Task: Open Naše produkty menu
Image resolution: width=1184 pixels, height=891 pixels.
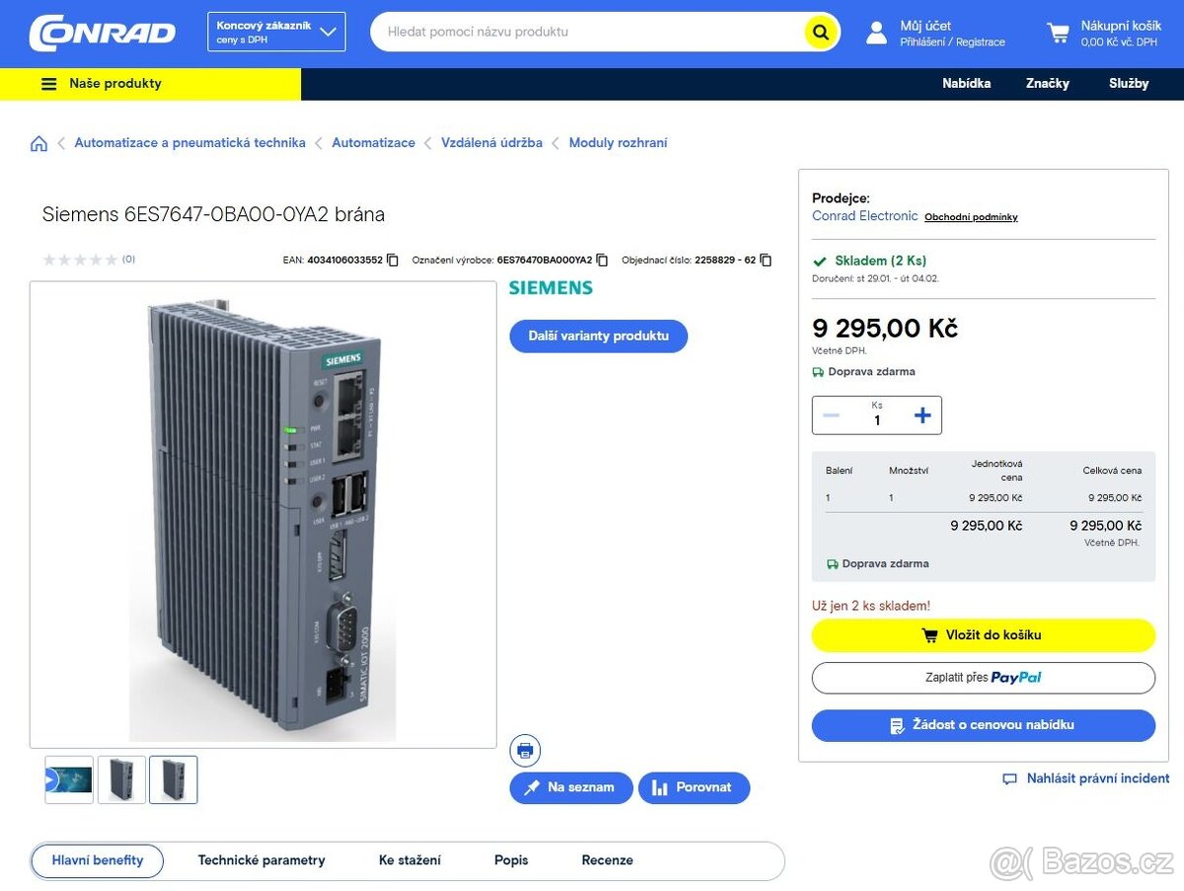Action: point(150,84)
